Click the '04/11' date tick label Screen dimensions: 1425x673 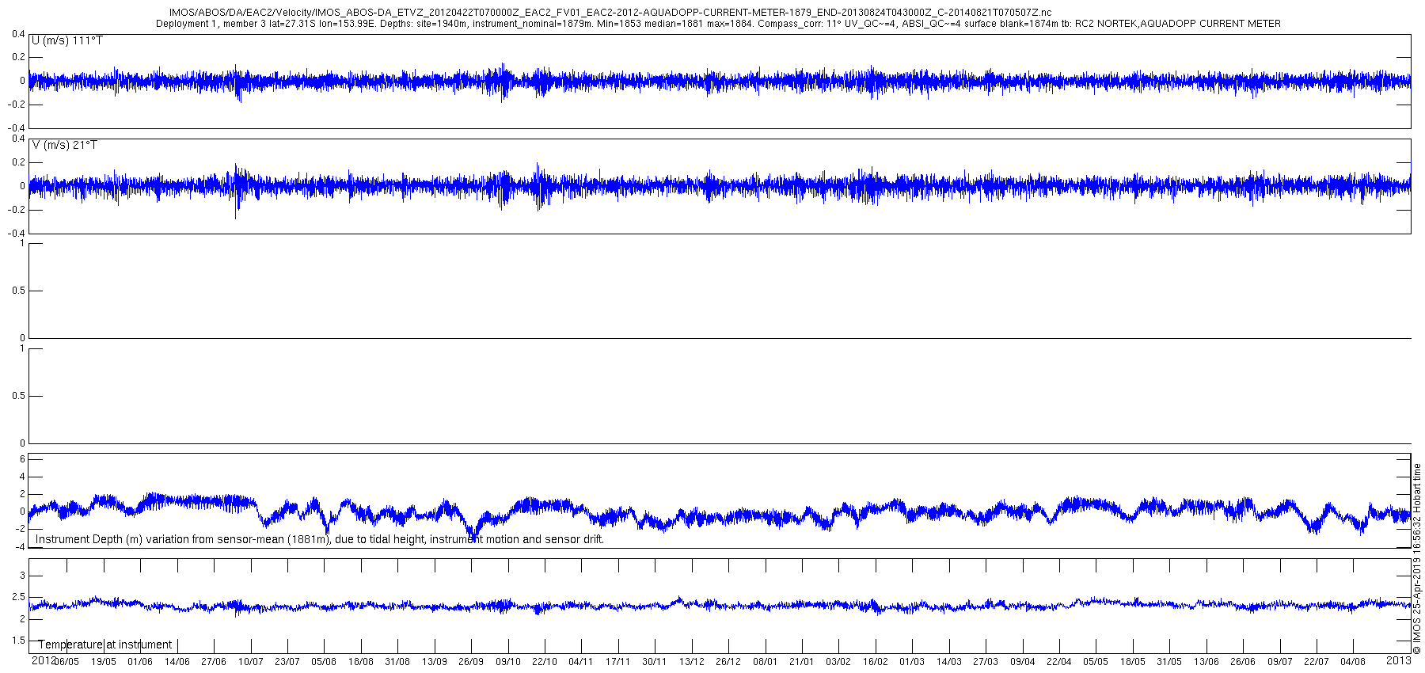coord(581,662)
